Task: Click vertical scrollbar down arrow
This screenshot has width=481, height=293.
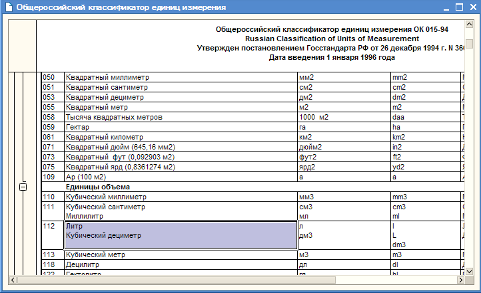Action: click(x=469, y=271)
